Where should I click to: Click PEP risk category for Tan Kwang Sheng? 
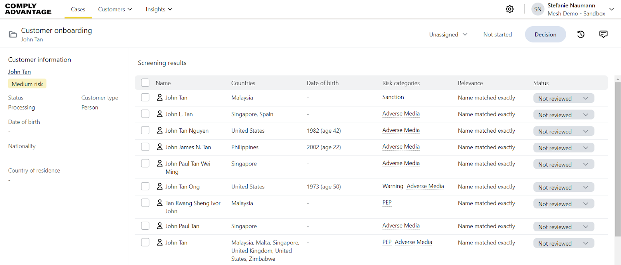click(x=387, y=202)
